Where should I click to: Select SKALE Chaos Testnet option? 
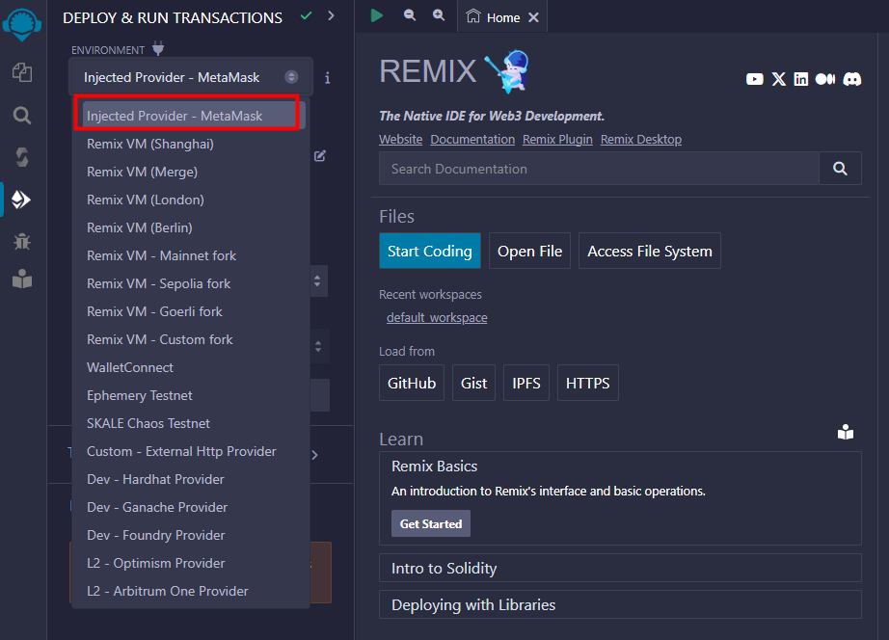[191, 423]
